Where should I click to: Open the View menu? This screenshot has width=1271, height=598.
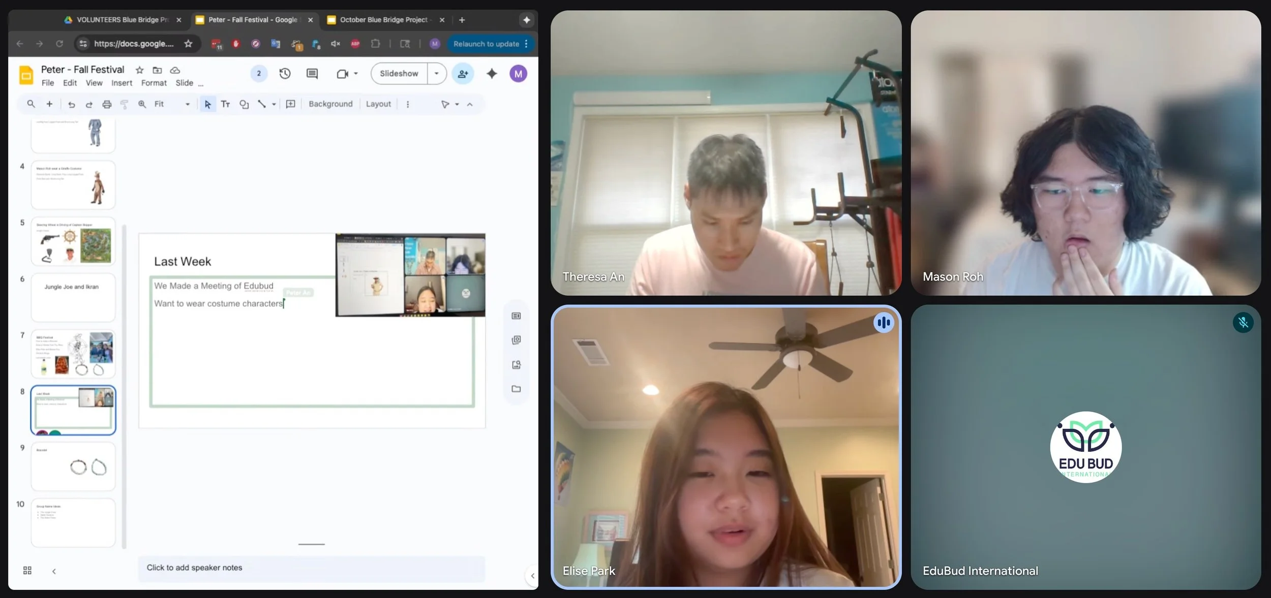[94, 83]
